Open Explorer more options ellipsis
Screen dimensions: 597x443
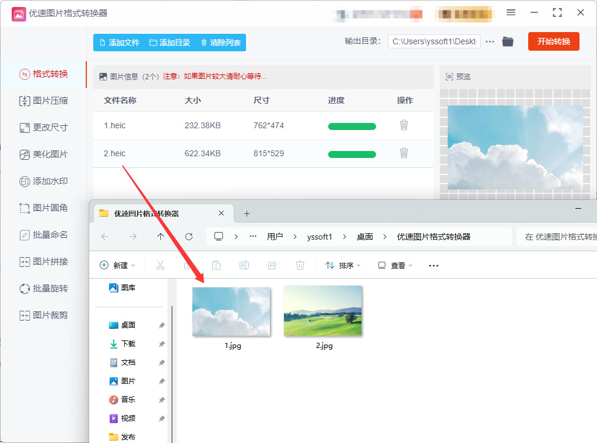pos(434,266)
